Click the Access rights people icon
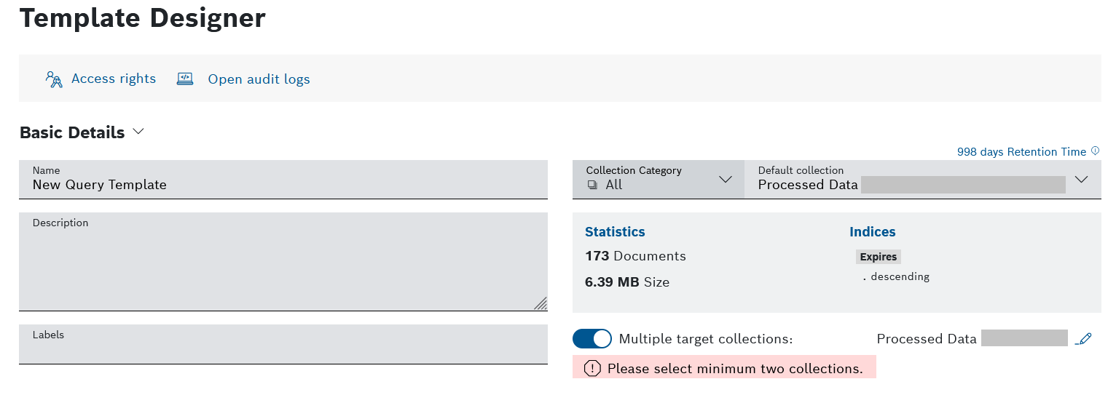This screenshot has height=395, width=1116. pos(54,79)
